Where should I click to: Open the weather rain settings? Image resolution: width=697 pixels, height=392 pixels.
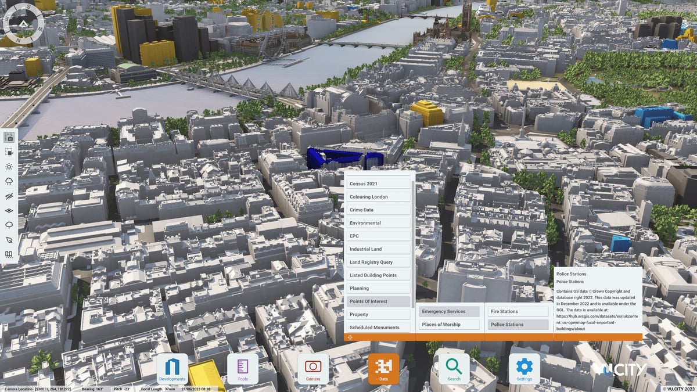(8, 182)
